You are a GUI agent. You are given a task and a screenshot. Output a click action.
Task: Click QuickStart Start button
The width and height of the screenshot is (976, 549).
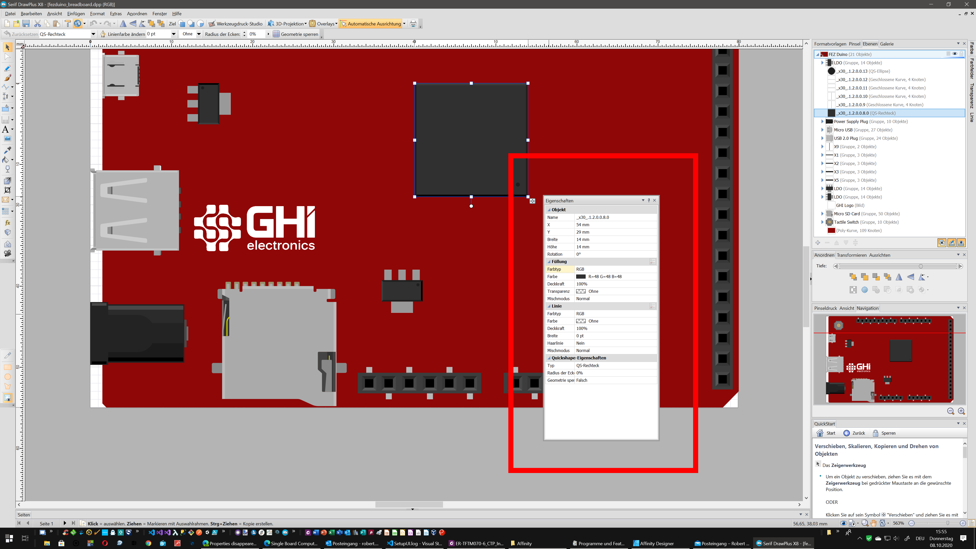click(826, 433)
